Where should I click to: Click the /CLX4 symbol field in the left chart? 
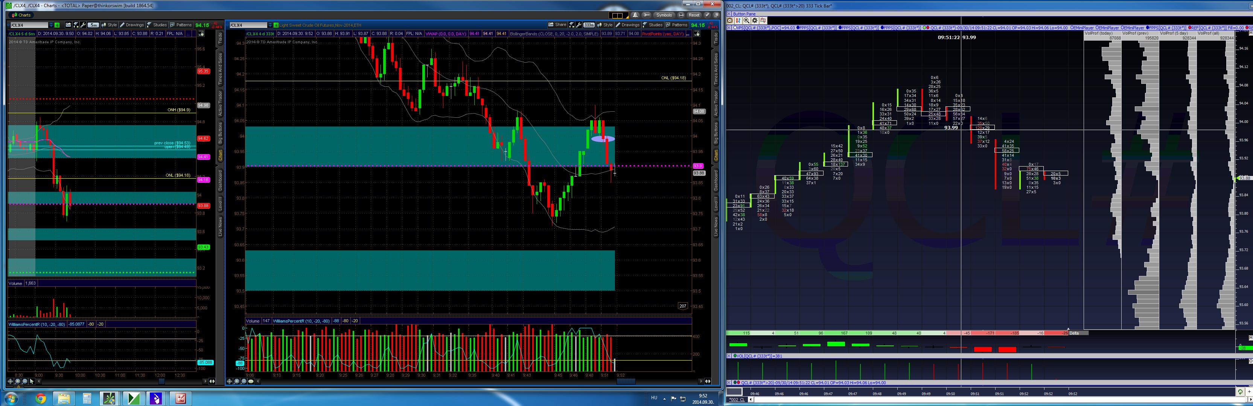pyautogui.click(x=29, y=25)
